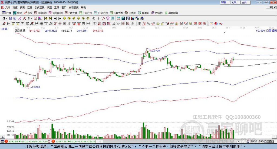This screenshot has width=277, height=149.
Task: Open 赢家服务 service page
Action: 171,13
